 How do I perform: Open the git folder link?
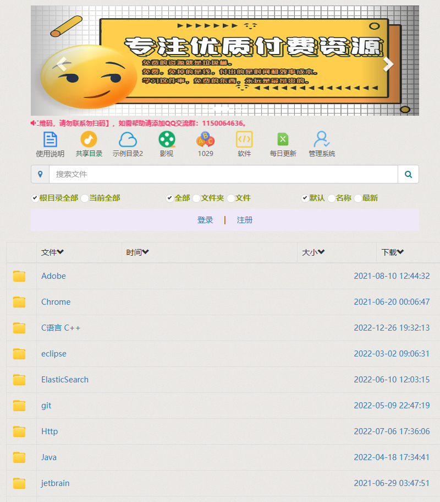tap(46, 406)
